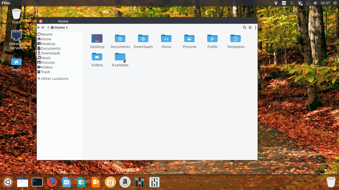Image resolution: width=339 pixels, height=190 pixels.
Task: Open the three-dot view options menu
Action: pyautogui.click(x=256, y=28)
